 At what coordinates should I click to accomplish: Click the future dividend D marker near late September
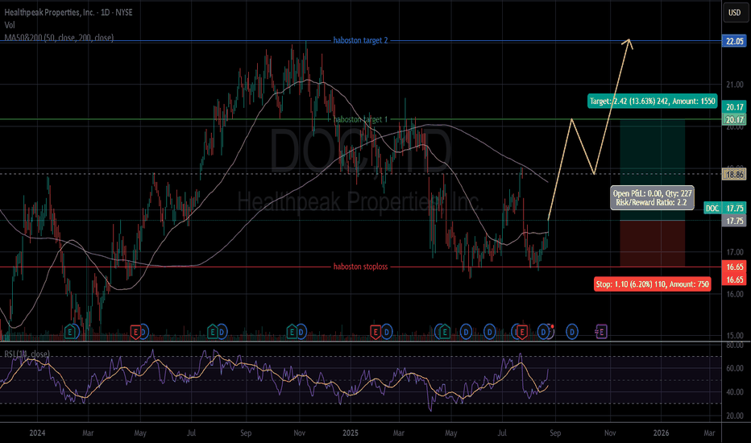(572, 331)
